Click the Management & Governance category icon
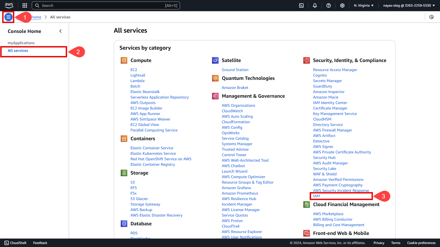Screen dimensions: 440x247 pyautogui.click(x=215, y=96)
